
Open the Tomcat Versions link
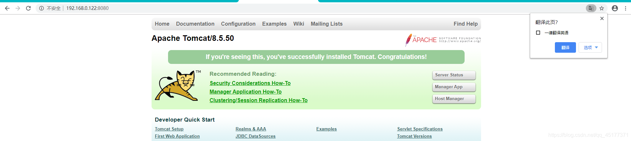[x=414, y=136]
